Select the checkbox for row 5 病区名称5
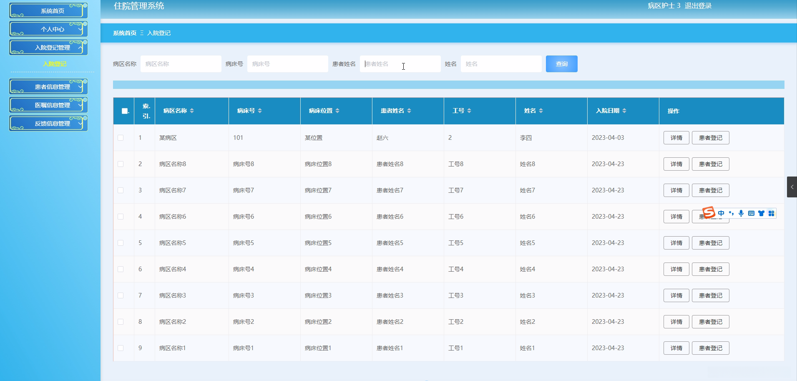 121,243
